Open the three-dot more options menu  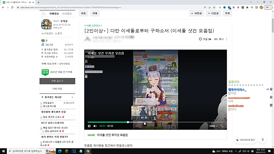(227, 39)
